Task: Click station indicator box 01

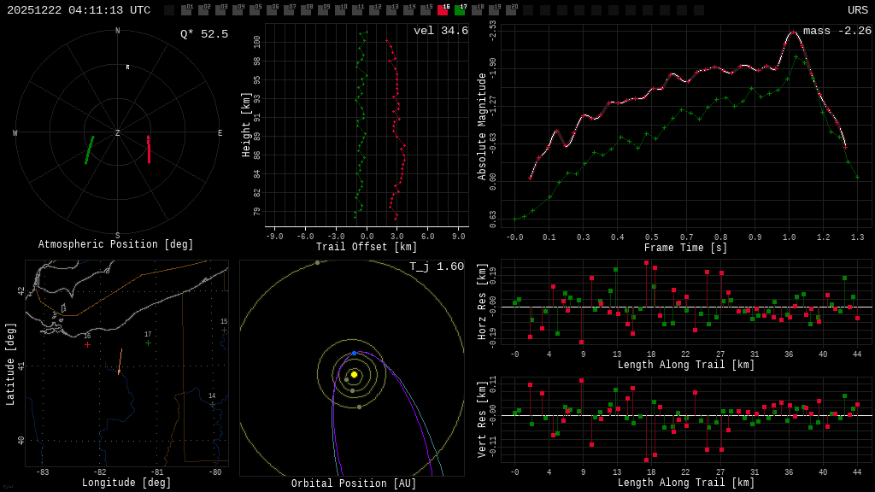Action: 186,10
